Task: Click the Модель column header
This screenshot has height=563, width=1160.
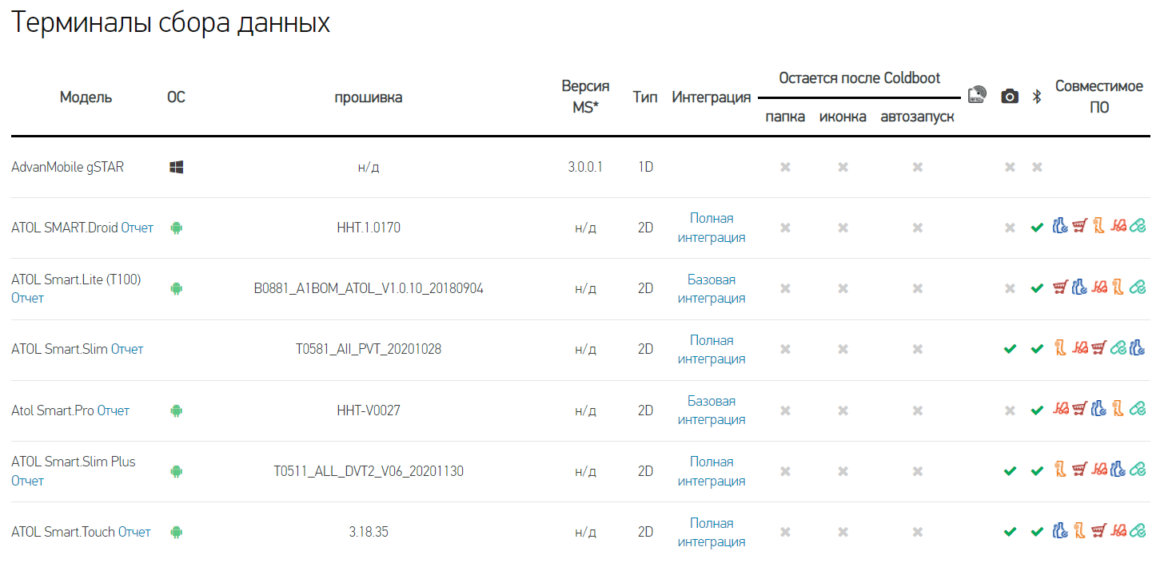Action: coord(86,97)
